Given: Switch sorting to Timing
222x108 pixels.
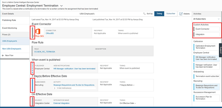Looking at the screenshot, I should [159, 14].
